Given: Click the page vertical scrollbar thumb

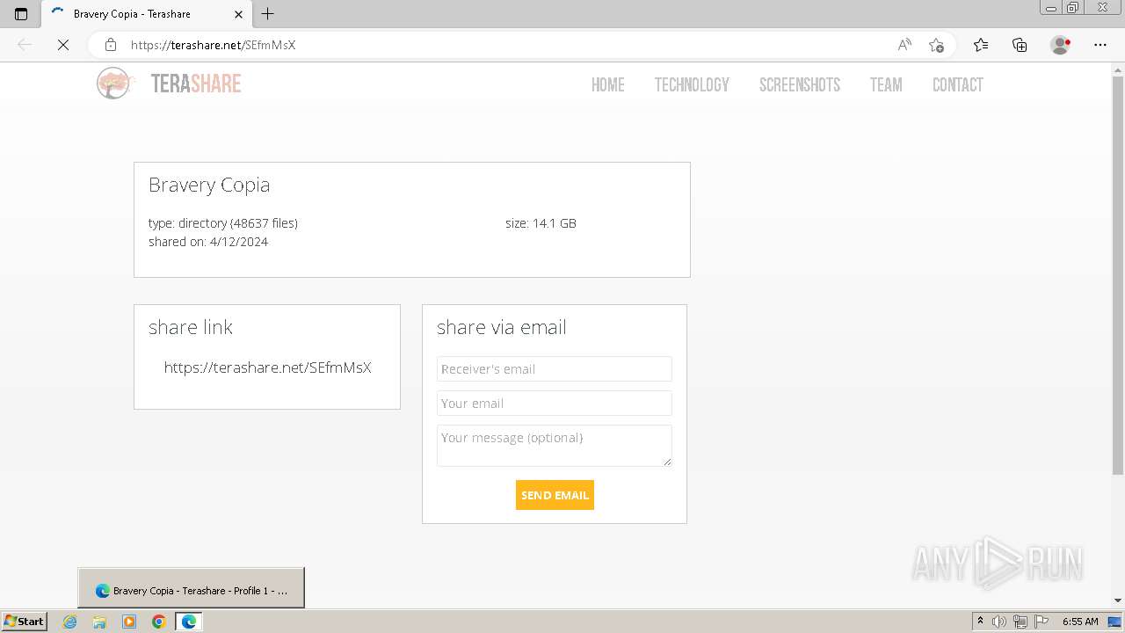Looking at the screenshot, I should click(x=1118, y=274).
